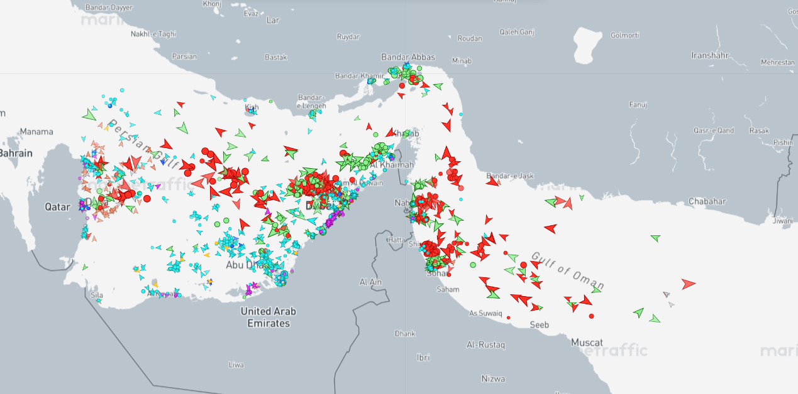
Task: Select the green ship arrow near Sila's northwest coast
Action: point(85,267)
